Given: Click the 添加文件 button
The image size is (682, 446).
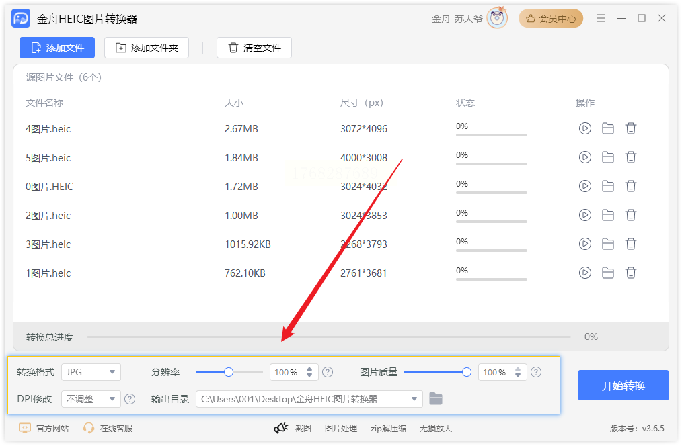Looking at the screenshot, I should (x=57, y=48).
